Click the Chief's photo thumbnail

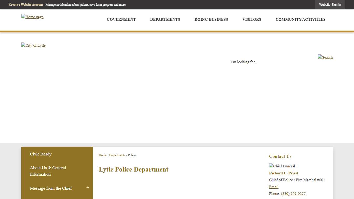click(283, 166)
